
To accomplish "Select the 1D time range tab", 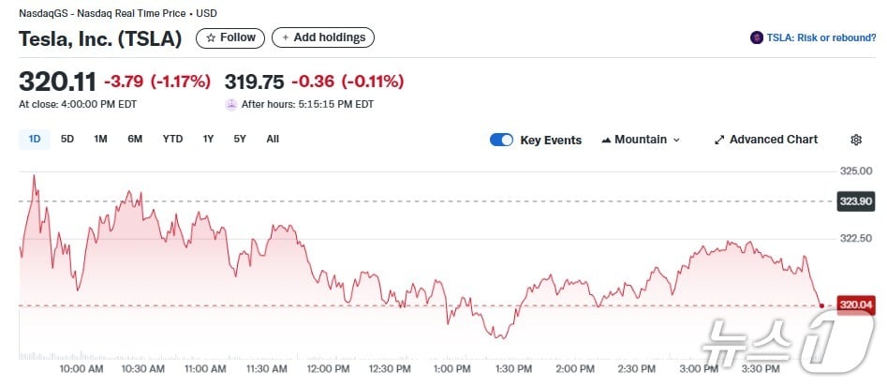I will 35,139.
